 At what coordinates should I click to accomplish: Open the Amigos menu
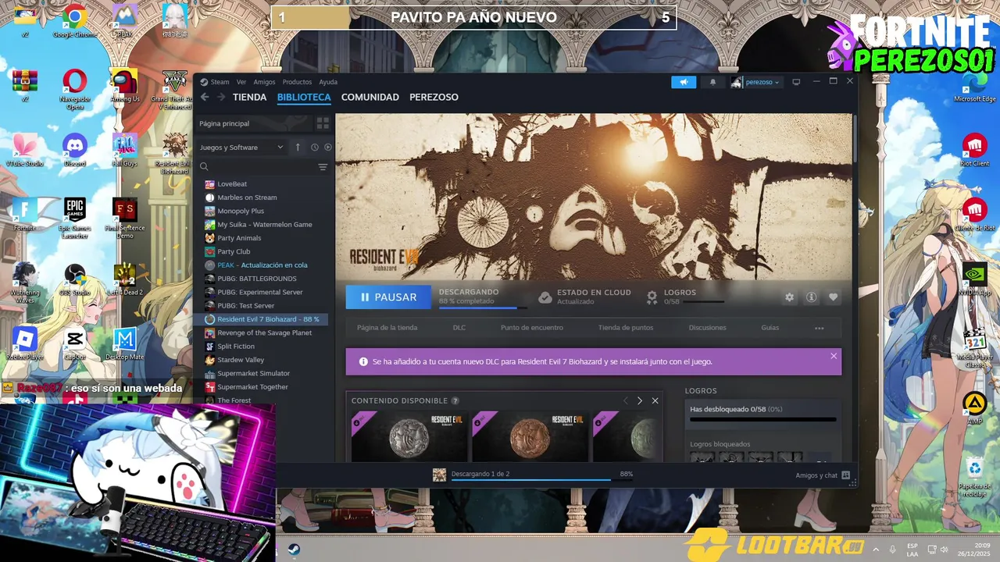pyautogui.click(x=264, y=82)
